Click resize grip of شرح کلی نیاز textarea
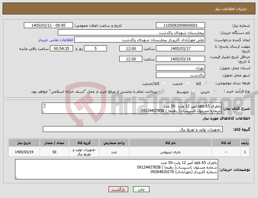The height and width of the screenshot is (198, 258). click(x=44, y=112)
